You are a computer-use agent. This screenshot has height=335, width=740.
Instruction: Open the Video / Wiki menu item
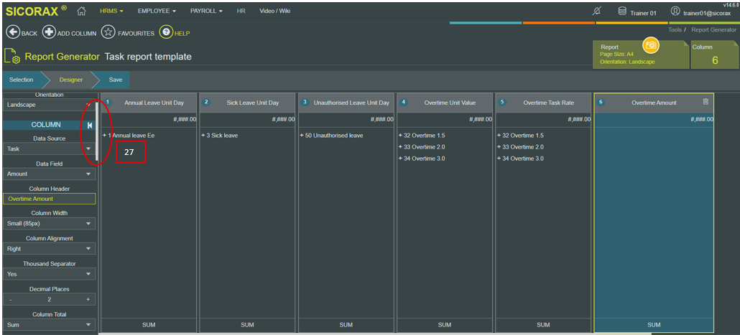pyautogui.click(x=274, y=11)
